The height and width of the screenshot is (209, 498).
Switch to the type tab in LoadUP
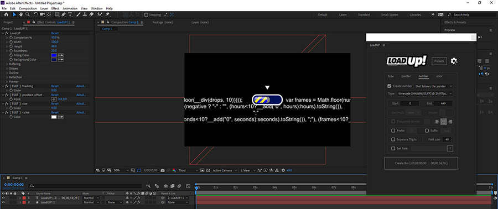click(x=391, y=76)
